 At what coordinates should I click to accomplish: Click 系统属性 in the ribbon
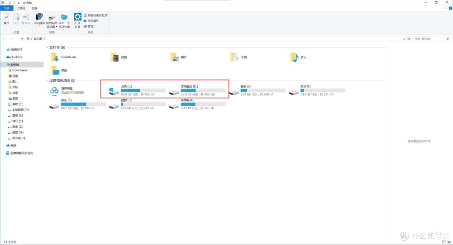click(92, 21)
